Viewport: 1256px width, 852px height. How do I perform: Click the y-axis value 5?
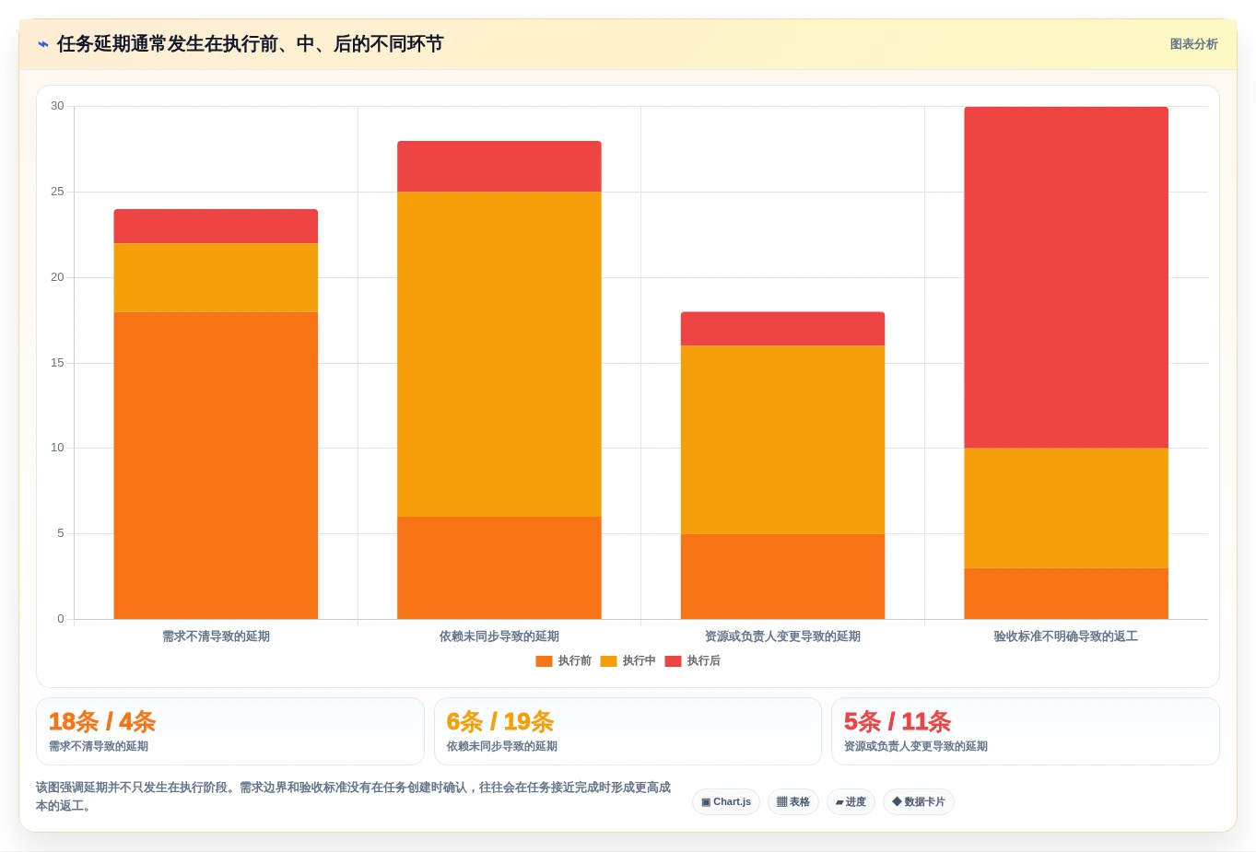(61, 533)
